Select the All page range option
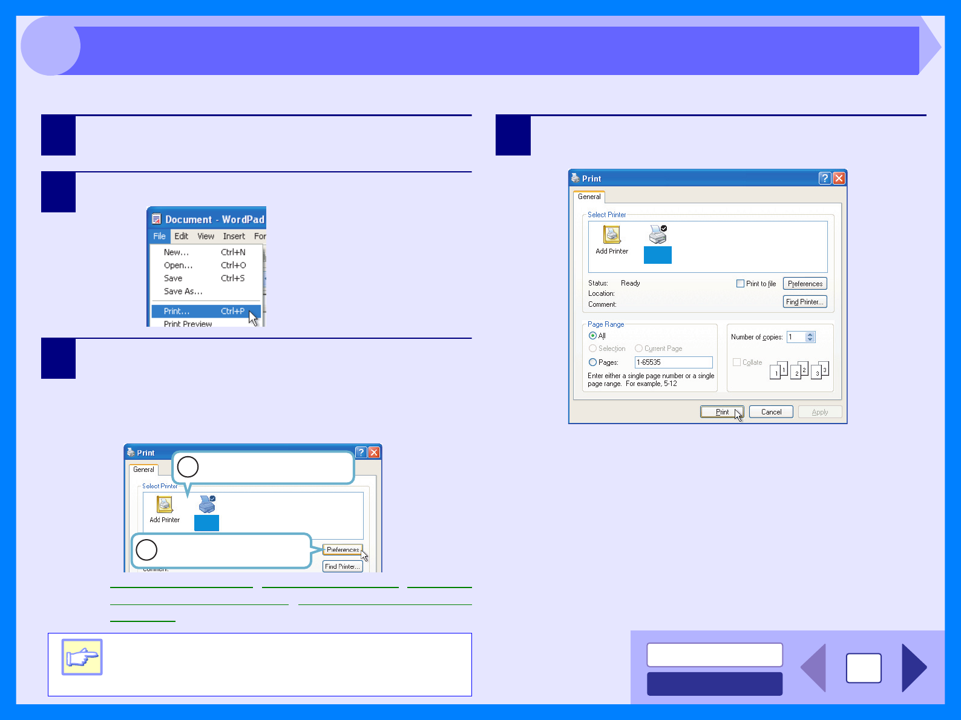 [592, 336]
